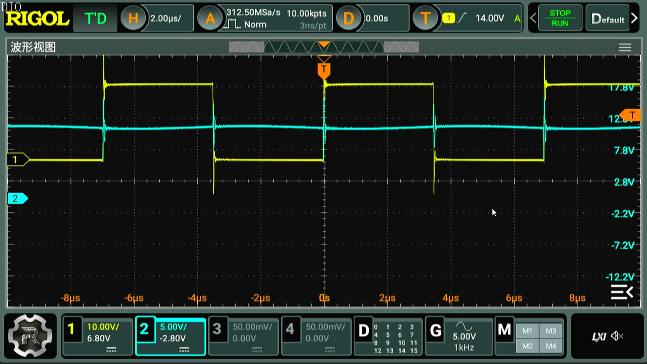
Task: Click the Delay D icon
Action: click(348, 19)
